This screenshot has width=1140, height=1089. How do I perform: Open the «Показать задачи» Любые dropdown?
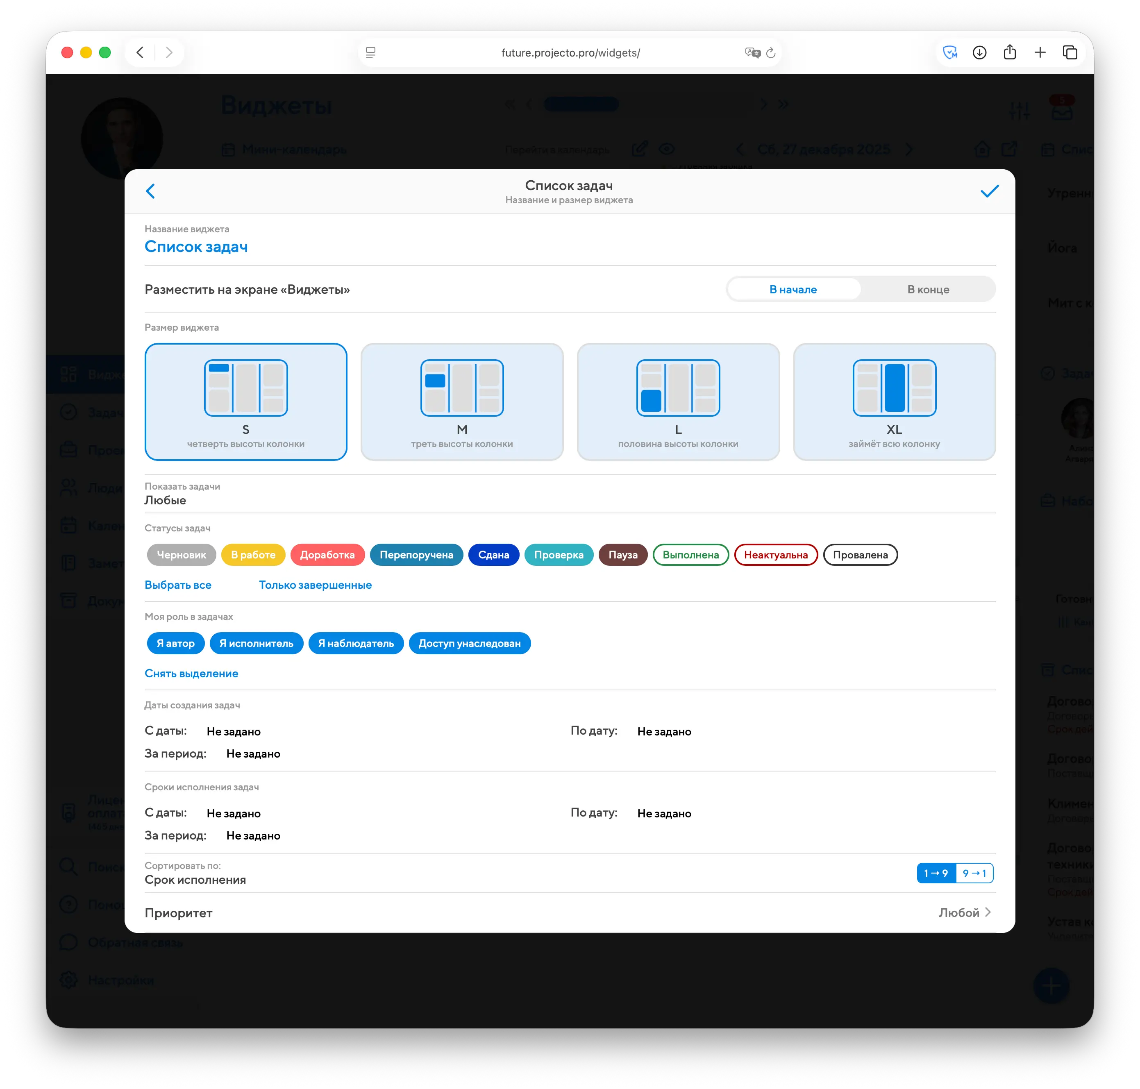(166, 500)
